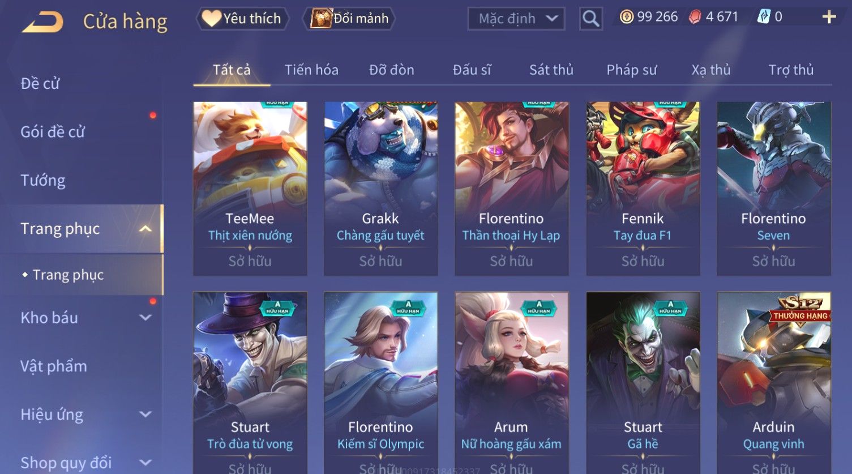
Task: Tap the plus icon to add currency
Action: (829, 17)
